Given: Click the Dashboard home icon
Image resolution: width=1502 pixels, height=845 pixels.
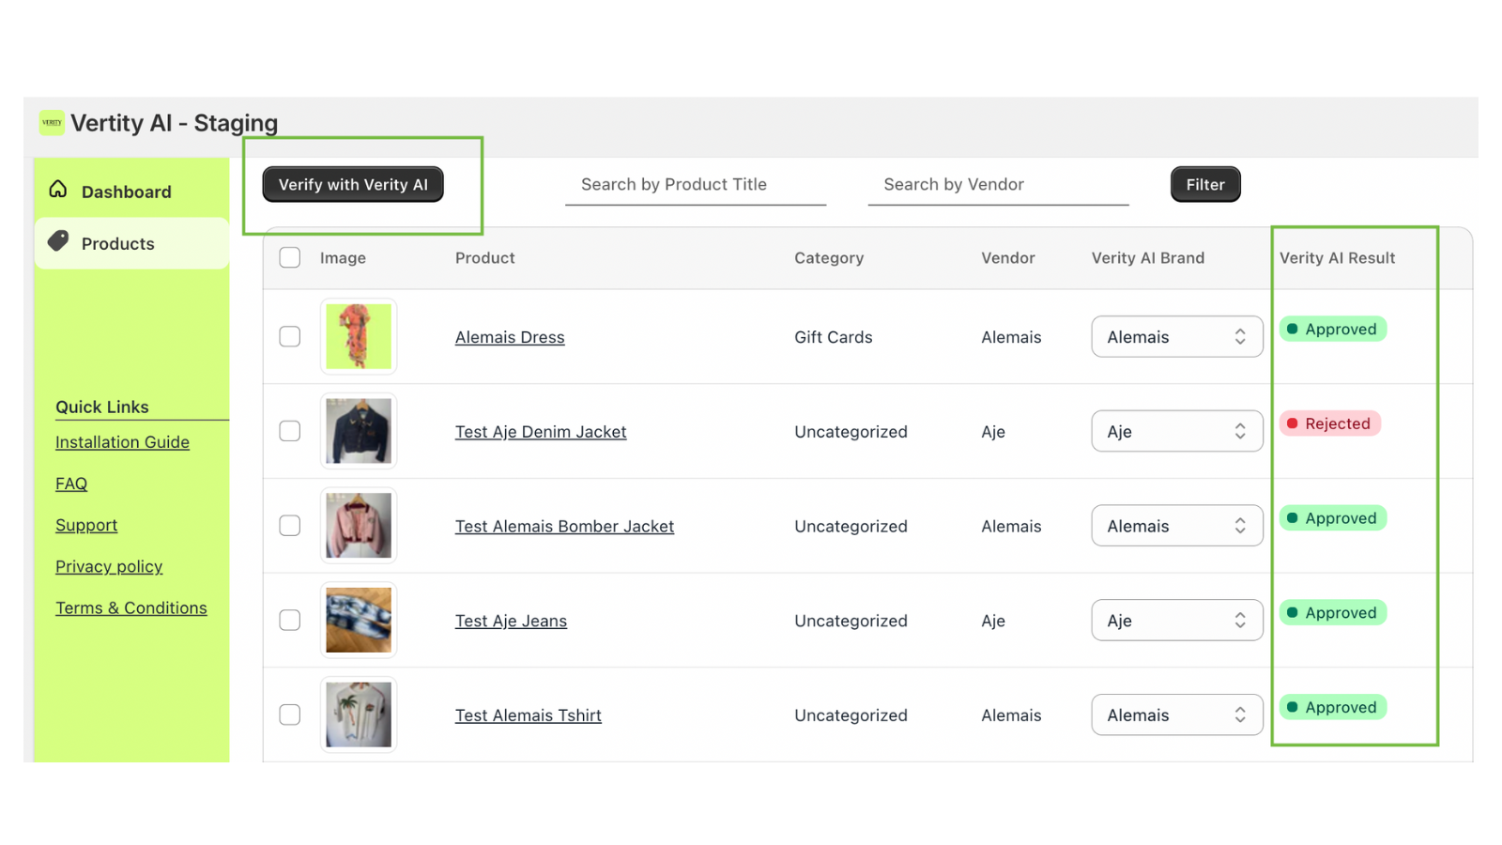Looking at the screenshot, I should 58,190.
